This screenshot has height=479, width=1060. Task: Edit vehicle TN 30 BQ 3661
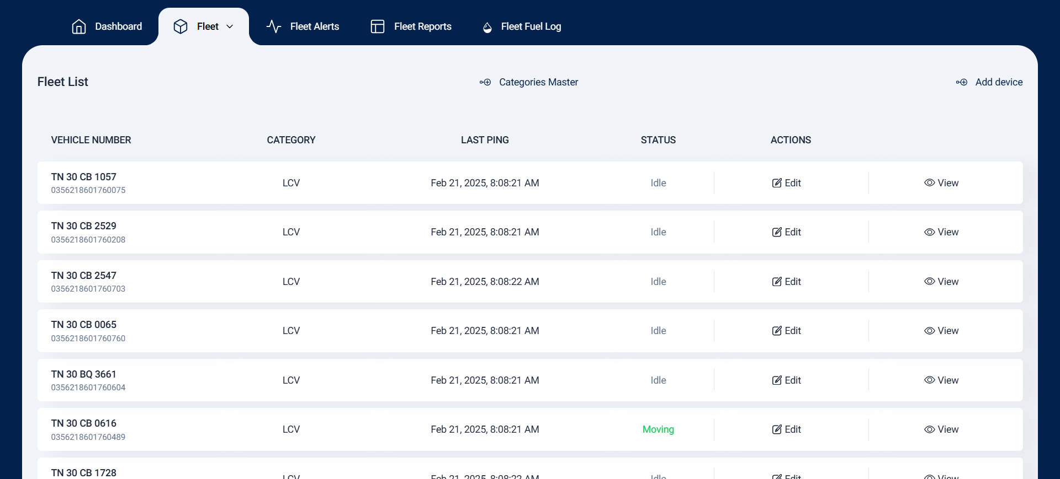coord(787,380)
